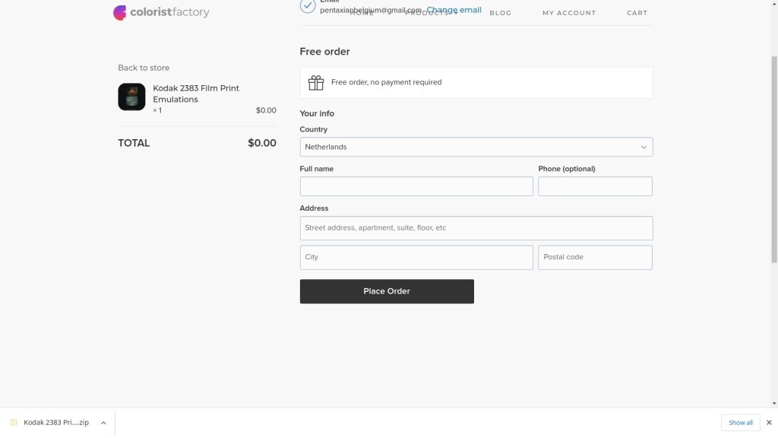Screen dimensions: 778x438
Task: Focus the Full name input field
Action: (x=416, y=186)
